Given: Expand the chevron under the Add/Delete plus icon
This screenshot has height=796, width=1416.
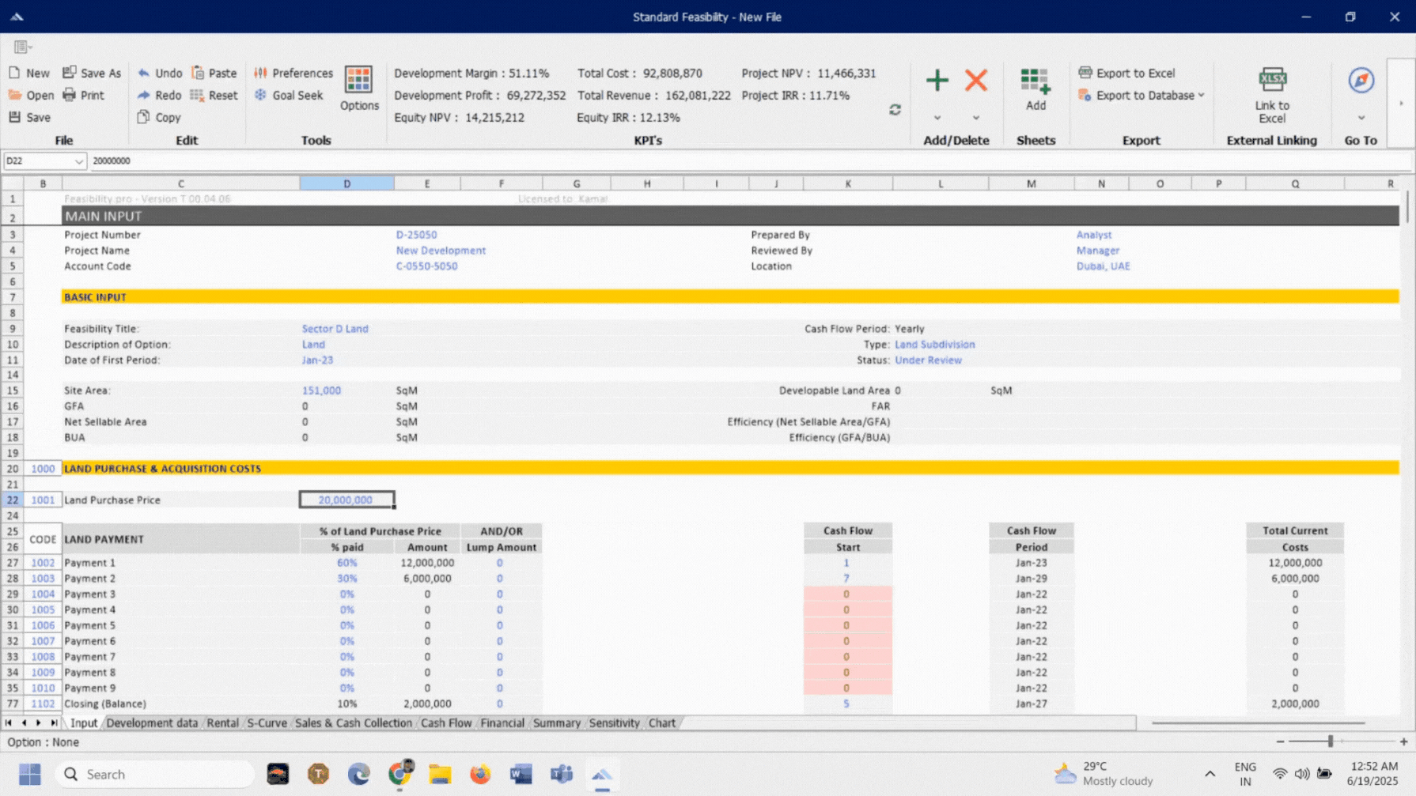Looking at the screenshot, I should point(937,115).
